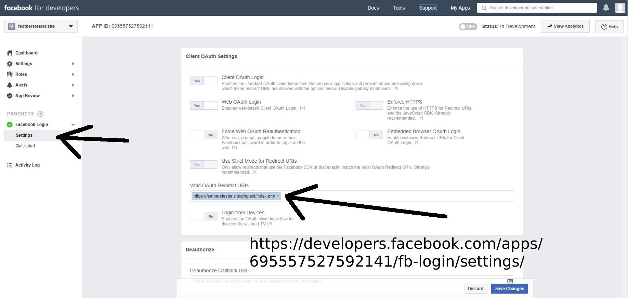The image size is (628, 298).
Task: Expand the Settings sidebar submenu arrow
Action: pos(73,64)
